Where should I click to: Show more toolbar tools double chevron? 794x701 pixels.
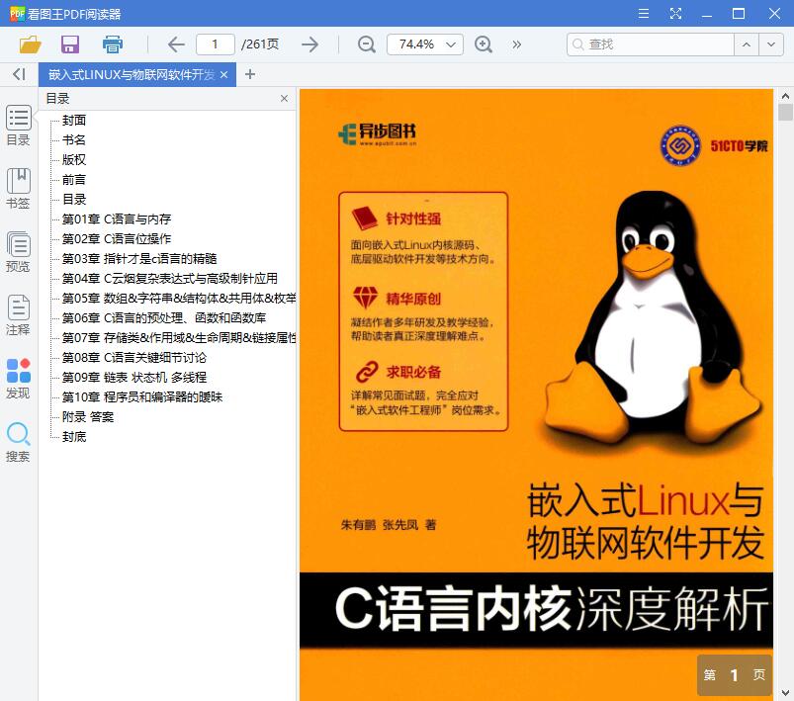click(516, 44)
